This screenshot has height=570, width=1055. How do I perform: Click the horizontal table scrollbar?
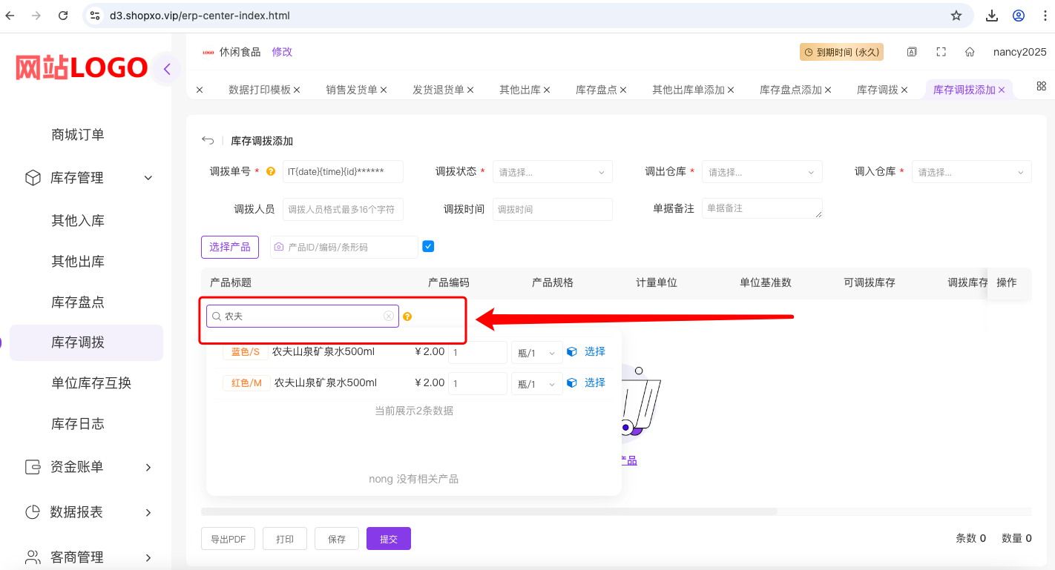489,511
